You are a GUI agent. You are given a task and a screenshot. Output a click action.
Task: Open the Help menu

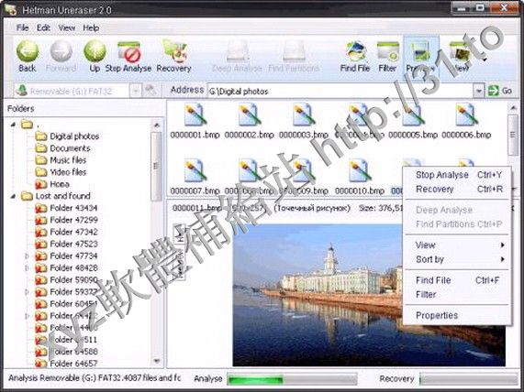[x=91, y=28]
